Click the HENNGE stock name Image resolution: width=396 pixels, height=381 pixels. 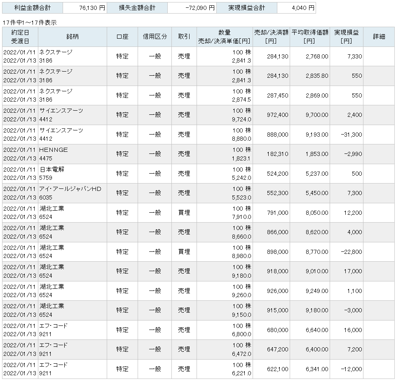[53, 150]
